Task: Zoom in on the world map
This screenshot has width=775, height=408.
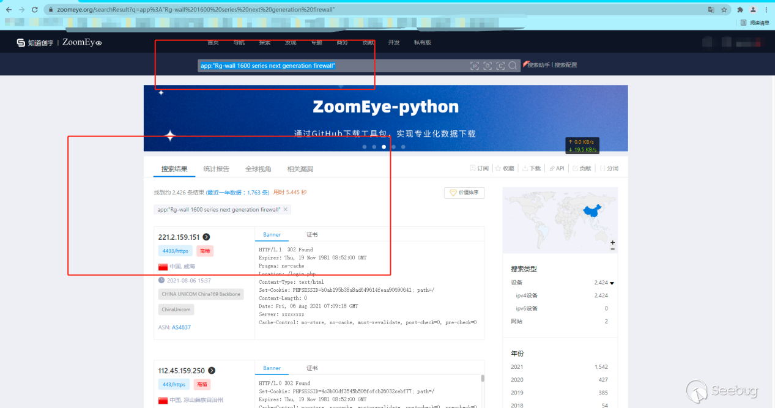Action: coord(612,242)
